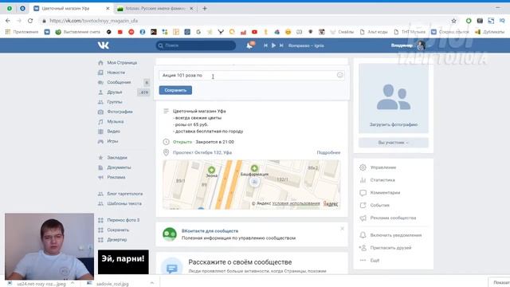Click the Проспект Октября 132, Уфа address
510x287 pixels.
202,152
